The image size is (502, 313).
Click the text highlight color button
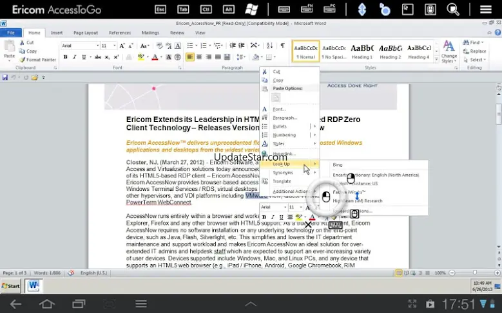click(141, 57)
